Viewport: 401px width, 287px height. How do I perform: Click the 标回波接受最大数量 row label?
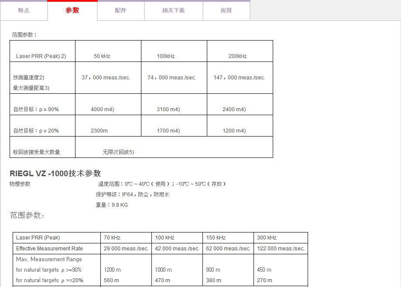pyautogui.click(x=37, y=152)
